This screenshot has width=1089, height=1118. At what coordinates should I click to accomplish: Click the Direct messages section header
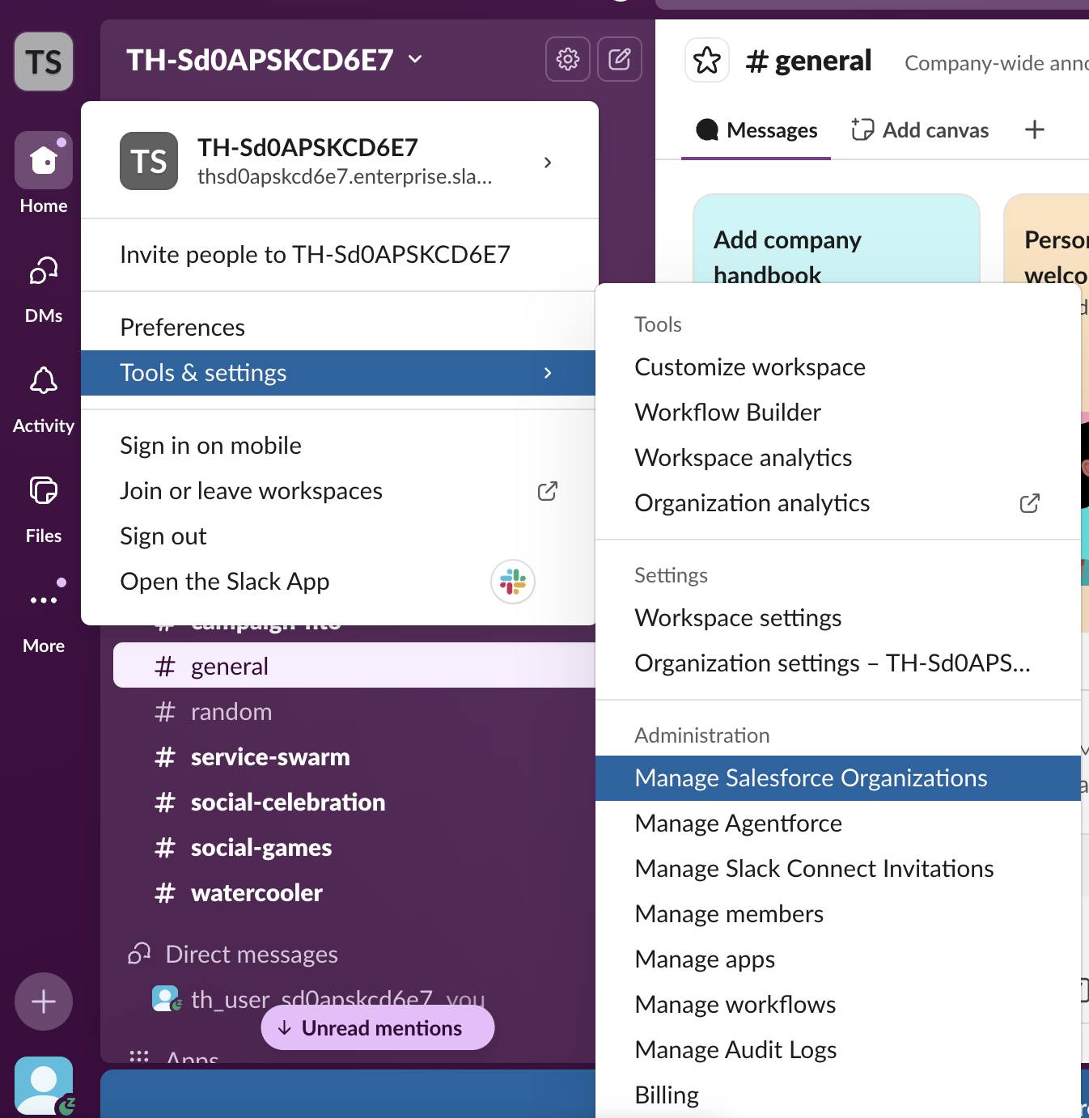point(252,955)
